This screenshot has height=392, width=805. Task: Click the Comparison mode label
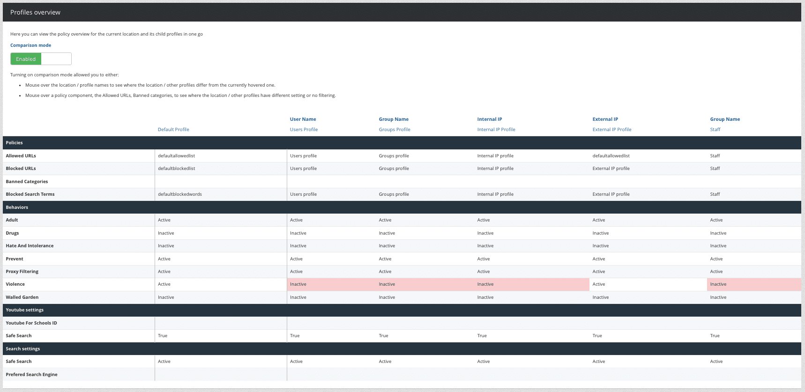pyautogui.click(x=30, y=45)
